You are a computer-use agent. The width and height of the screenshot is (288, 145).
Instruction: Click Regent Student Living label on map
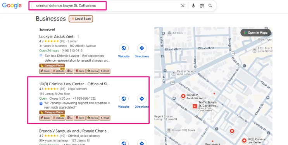tap(166, 118)
